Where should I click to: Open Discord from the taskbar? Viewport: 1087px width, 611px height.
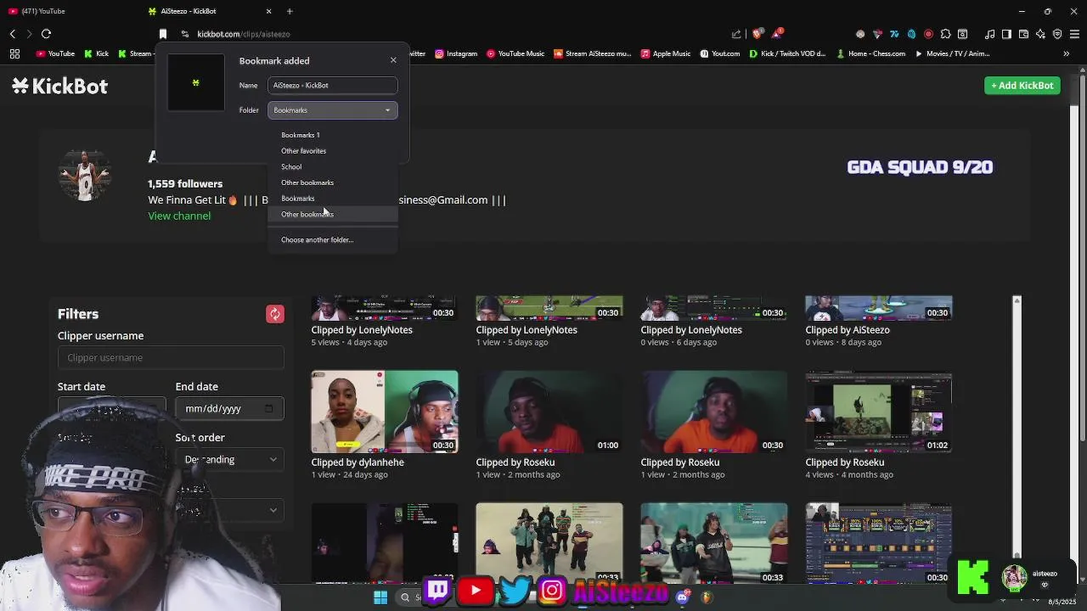(682, 597)
